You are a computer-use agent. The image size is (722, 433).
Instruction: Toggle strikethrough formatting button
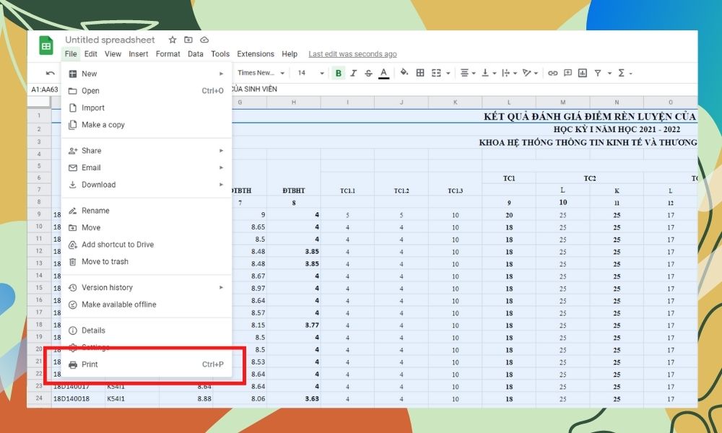(368, 73)
